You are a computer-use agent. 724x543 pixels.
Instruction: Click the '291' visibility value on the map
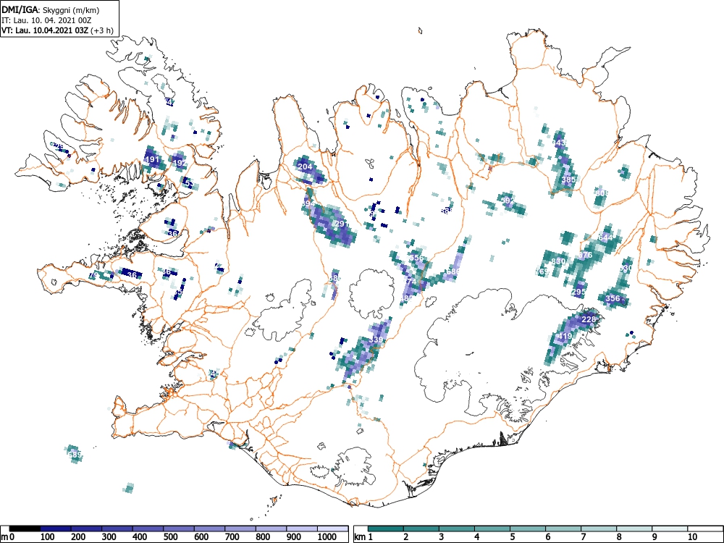tap(342, 224)
